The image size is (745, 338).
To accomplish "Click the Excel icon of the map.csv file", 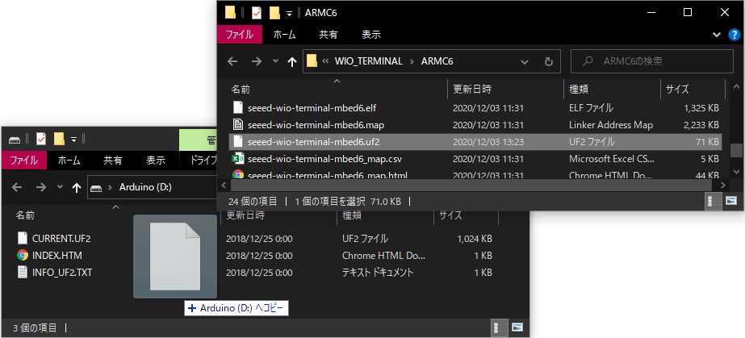I will tap(238, 159).
